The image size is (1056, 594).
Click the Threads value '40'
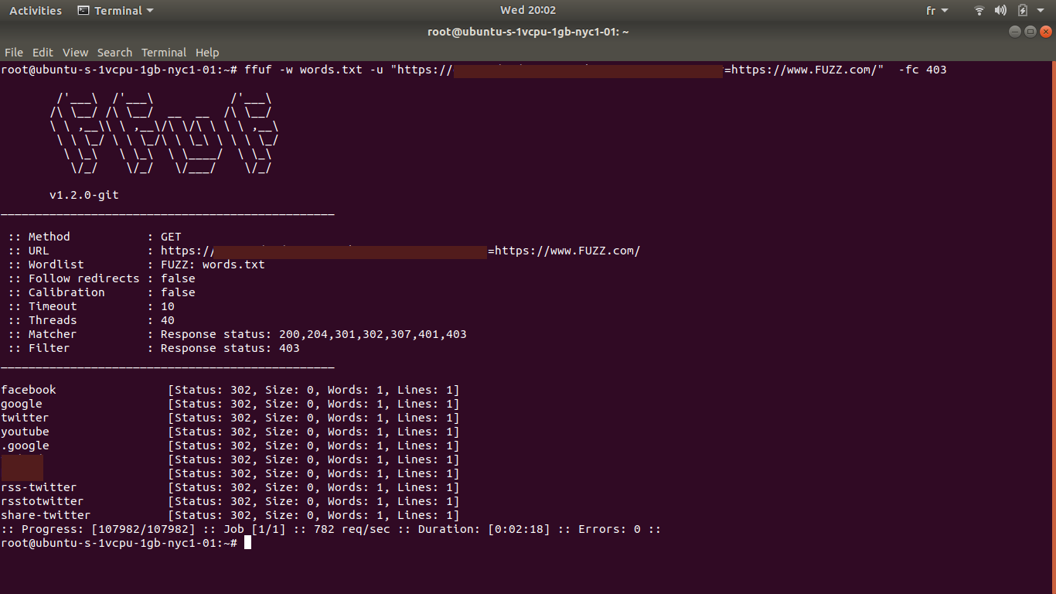point(168,320)
